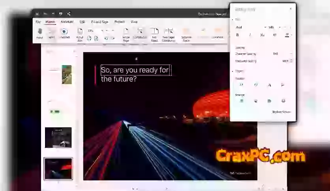330x191 pixels.
Task: Open the Character Spacing dropdown
Action: coord(283,54)
